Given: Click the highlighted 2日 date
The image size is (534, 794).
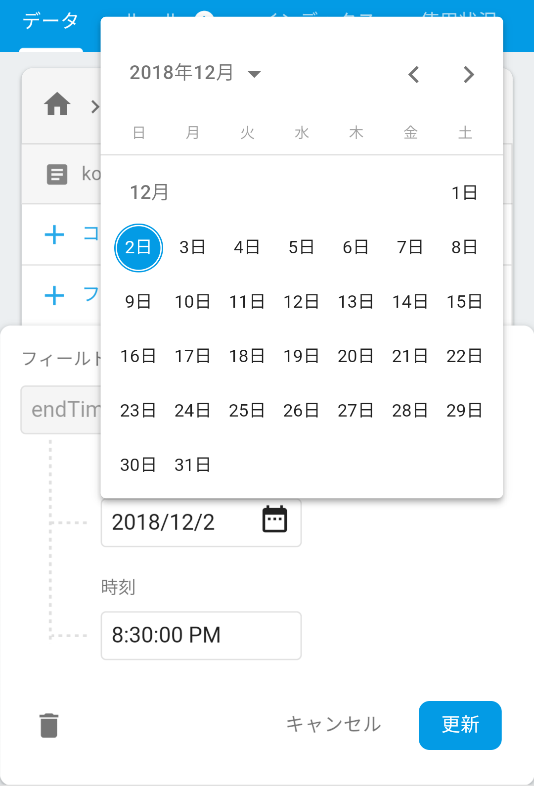Looking at the screenshot, I should click(x=138, y=247).
